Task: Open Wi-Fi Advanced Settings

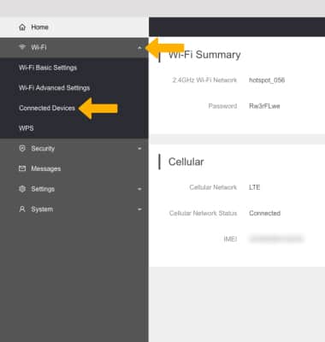Action: click(55, 88)
